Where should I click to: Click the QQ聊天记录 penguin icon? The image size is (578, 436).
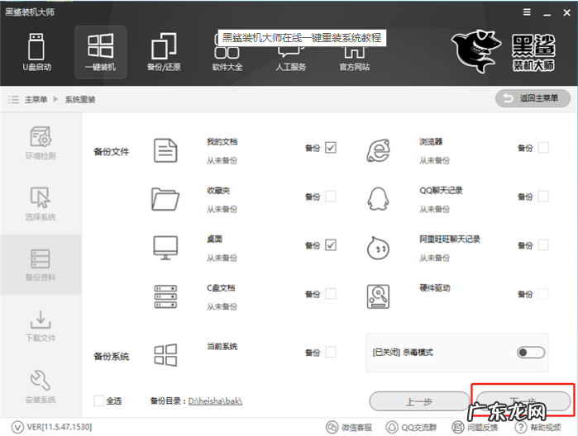378,199
